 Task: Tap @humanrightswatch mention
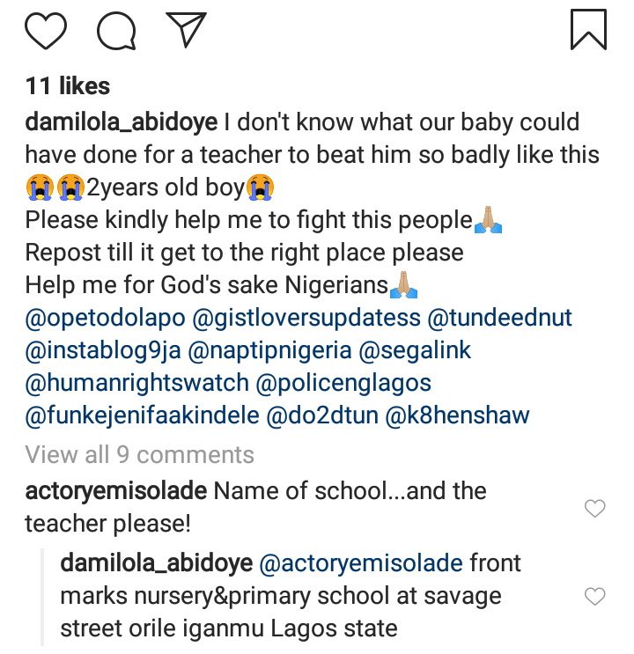click(136, 383)
